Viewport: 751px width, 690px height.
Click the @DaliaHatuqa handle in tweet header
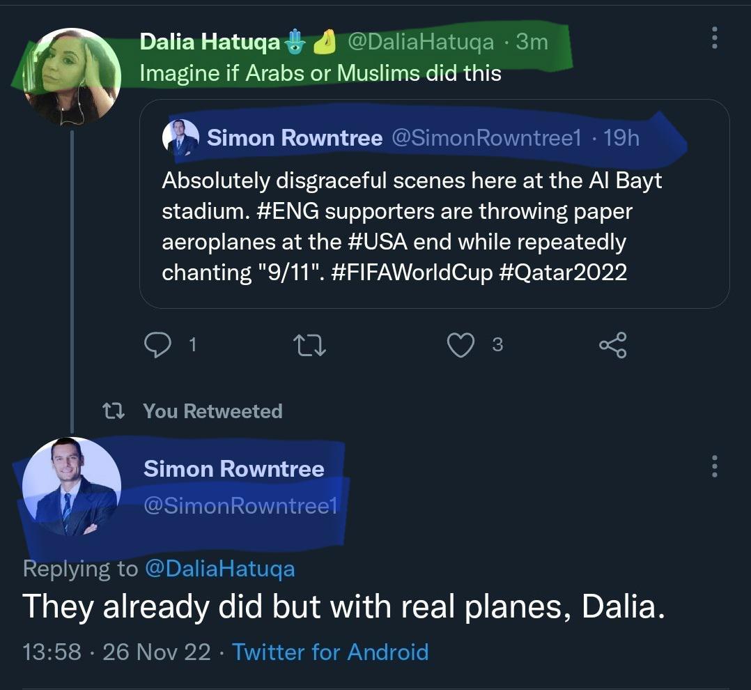pos(420,42)
